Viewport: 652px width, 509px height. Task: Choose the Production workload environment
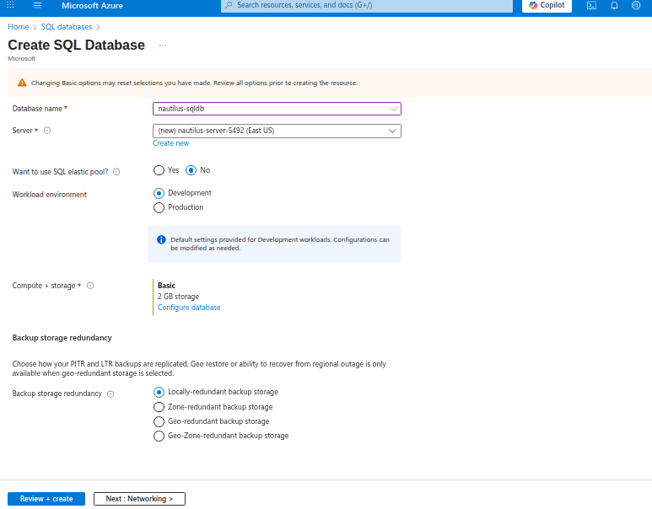click(x=159, y=207)
